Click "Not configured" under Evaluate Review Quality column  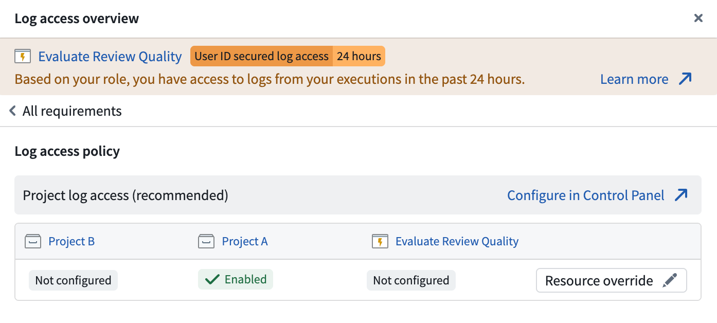411,280
